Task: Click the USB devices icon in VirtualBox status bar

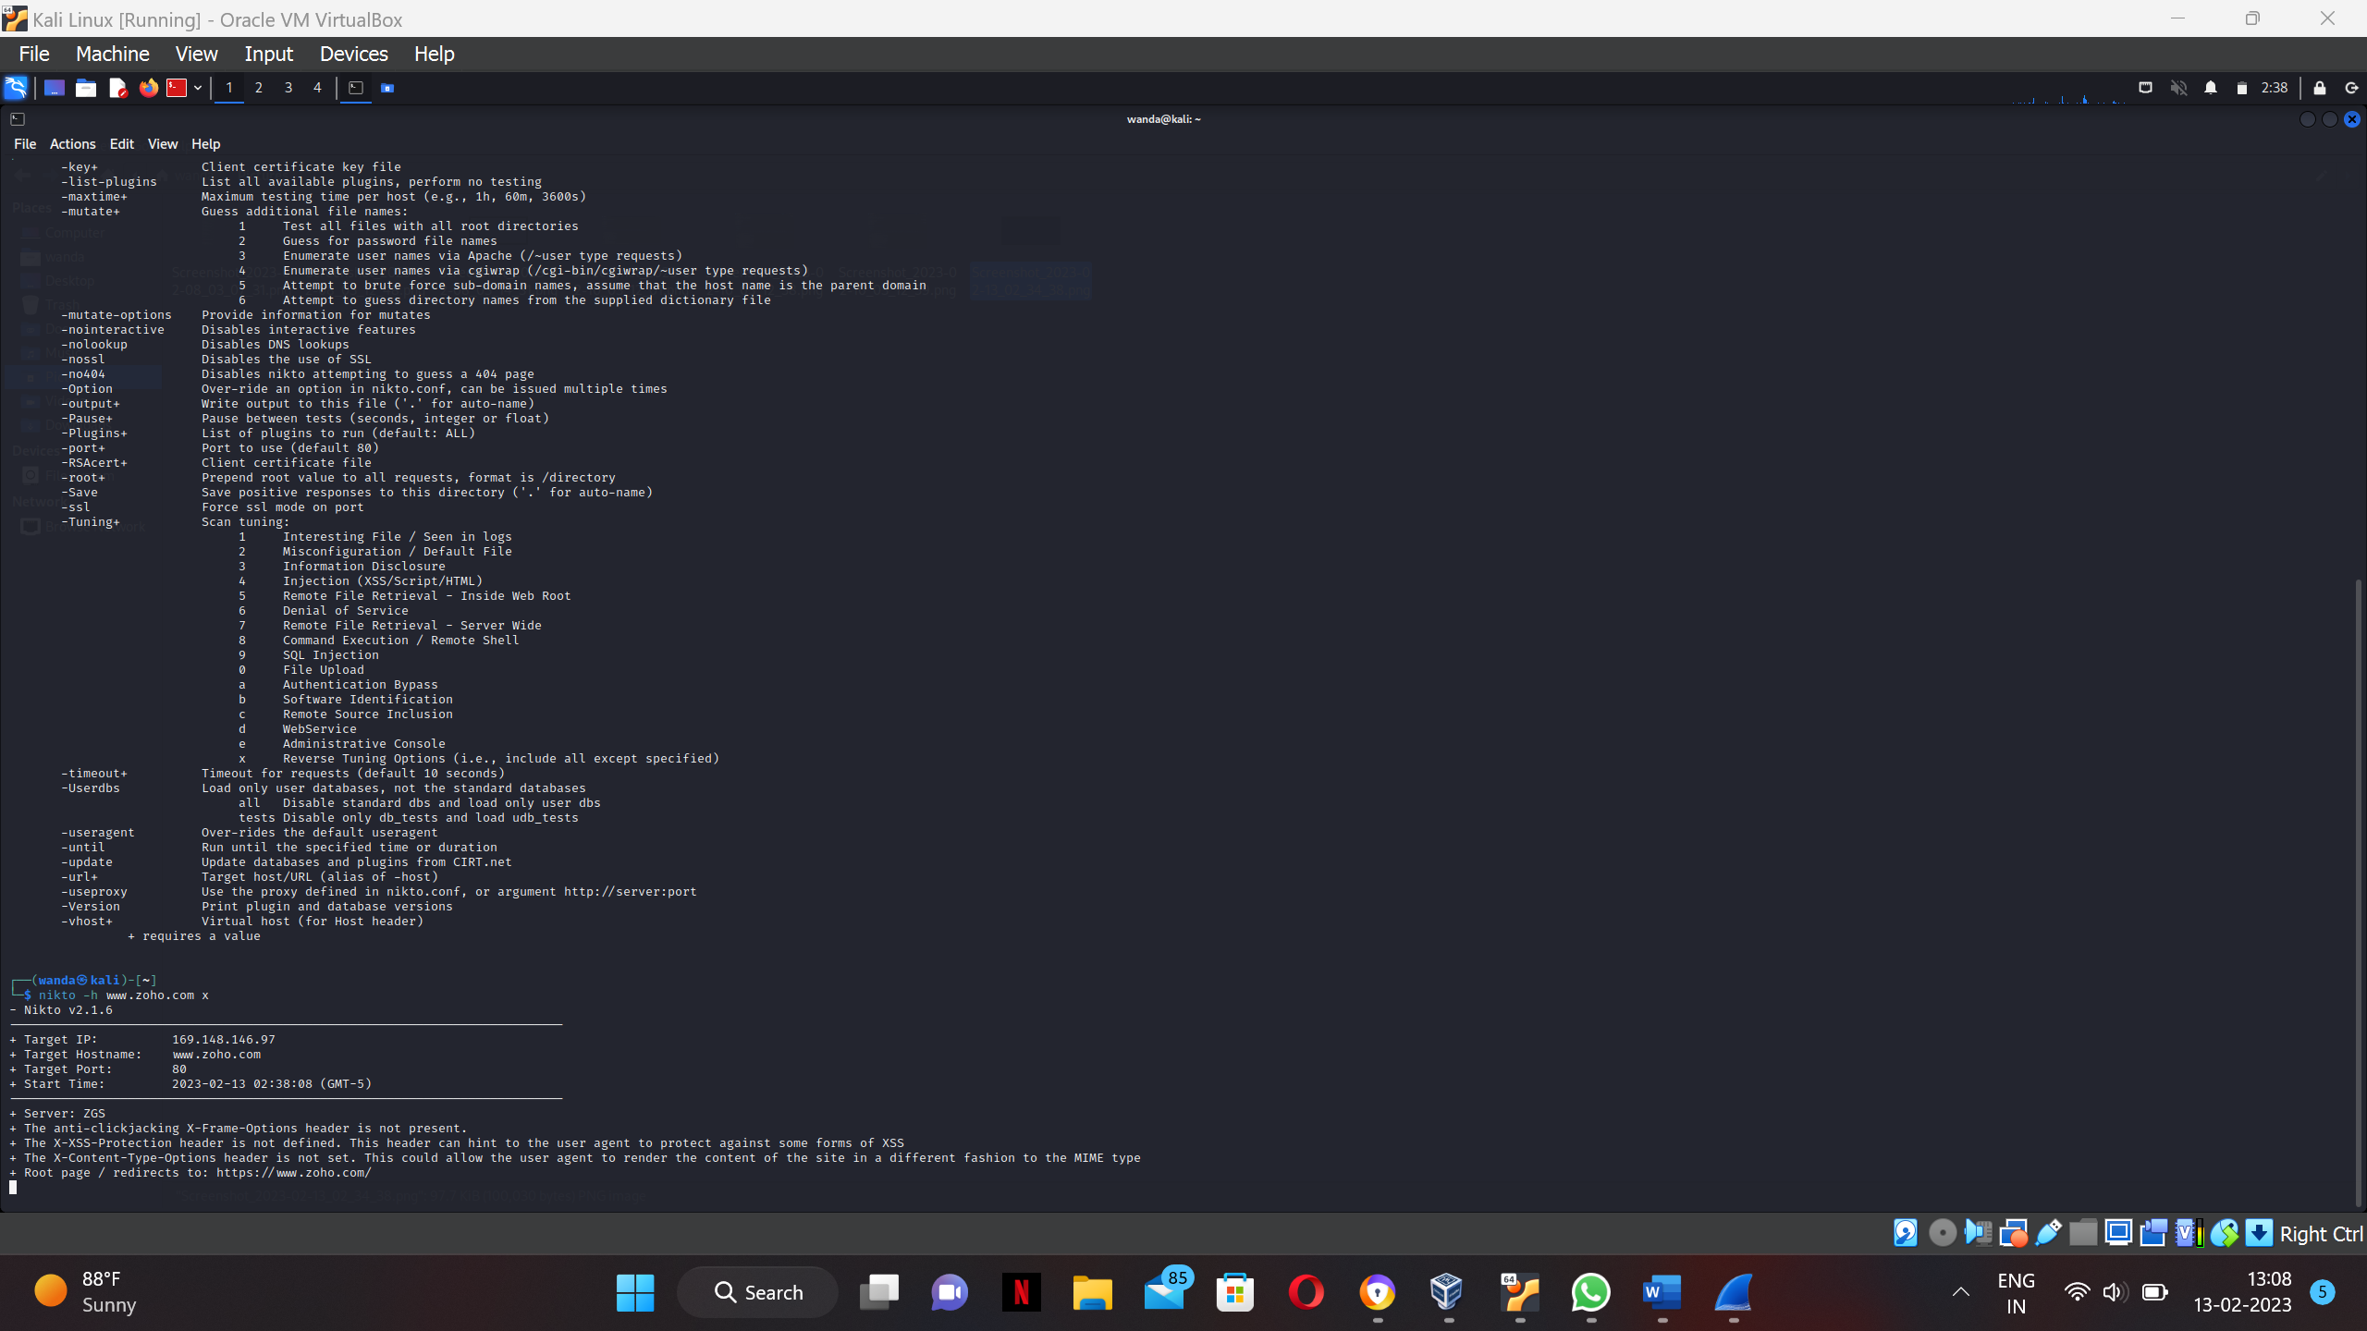Action: pyautogui.click(x=2048, y=1232)
